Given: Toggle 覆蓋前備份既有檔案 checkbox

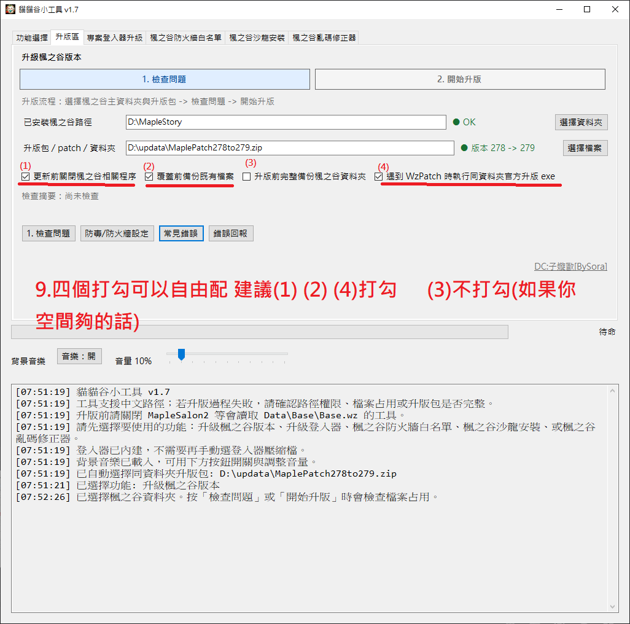Looking at the screenshot, I should tap(149, 176).
